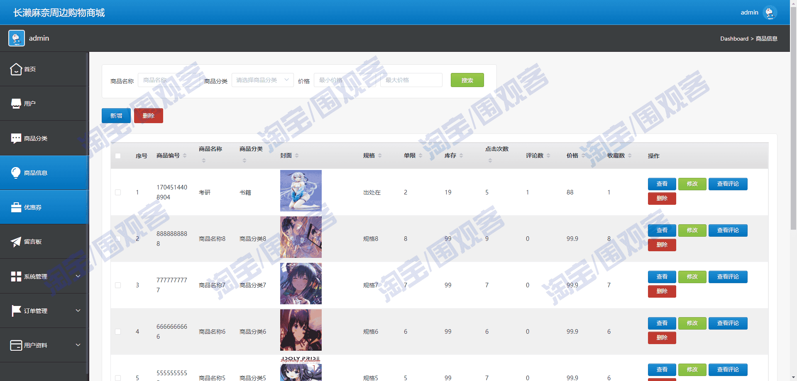Click the user icon in sidebar
This screenshot has width=797, height=381.
point(16,104)
